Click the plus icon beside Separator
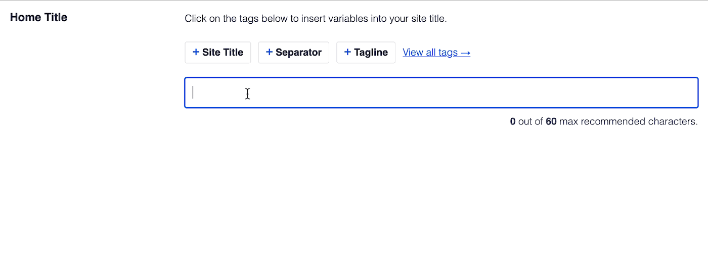708x272 pixels. coord(269,52)
